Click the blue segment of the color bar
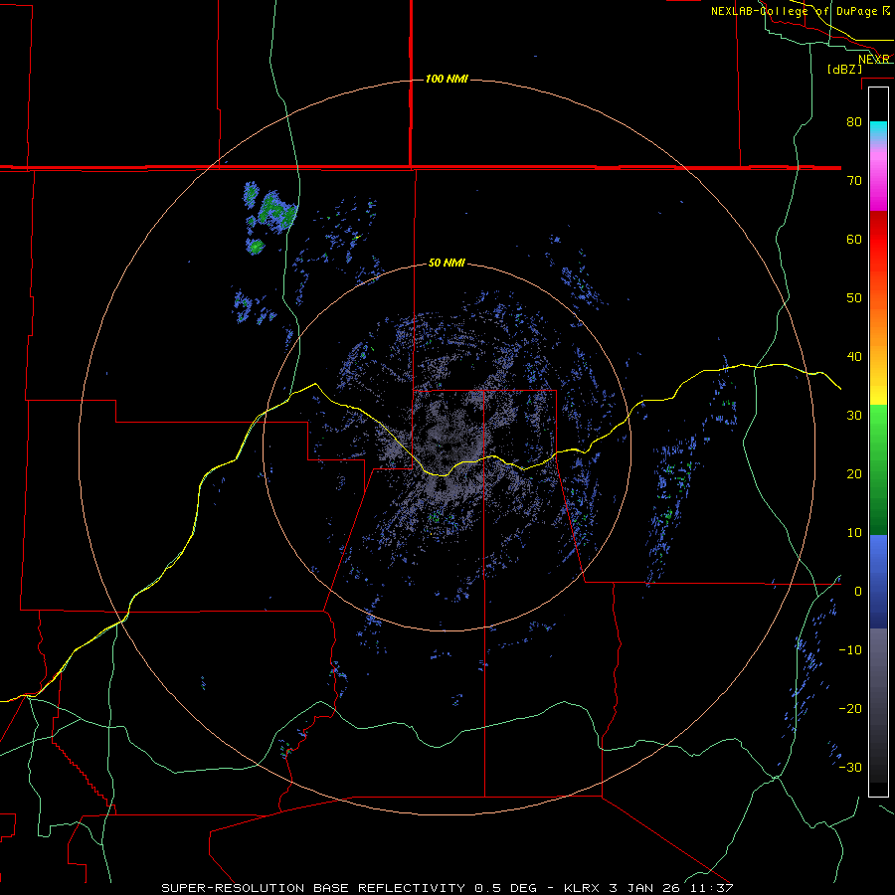 pos(878,582)
